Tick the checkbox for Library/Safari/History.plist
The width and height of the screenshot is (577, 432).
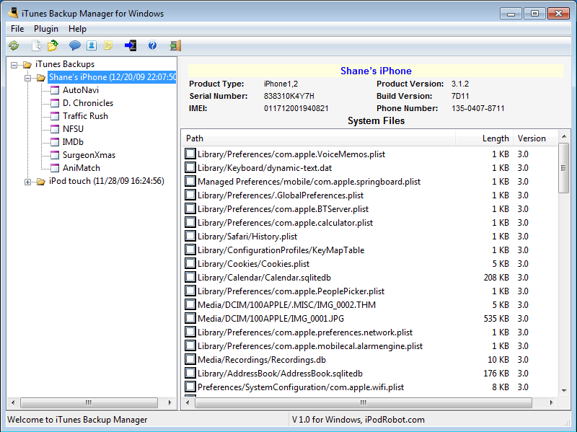click(190, 236)
